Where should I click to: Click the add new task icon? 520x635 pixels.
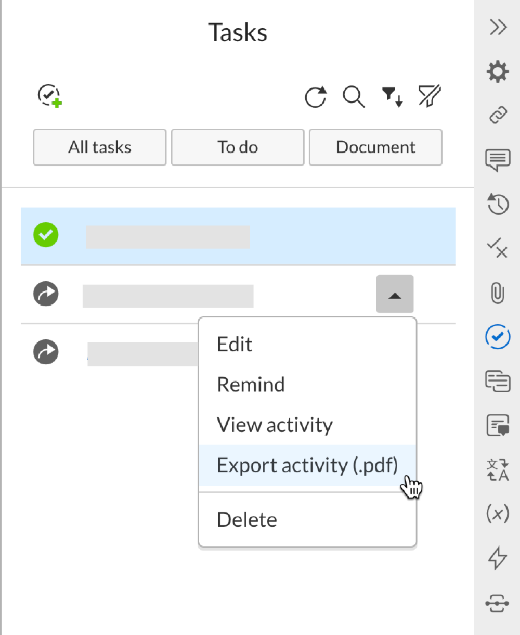pyautogui.click(x=50, y=96)
